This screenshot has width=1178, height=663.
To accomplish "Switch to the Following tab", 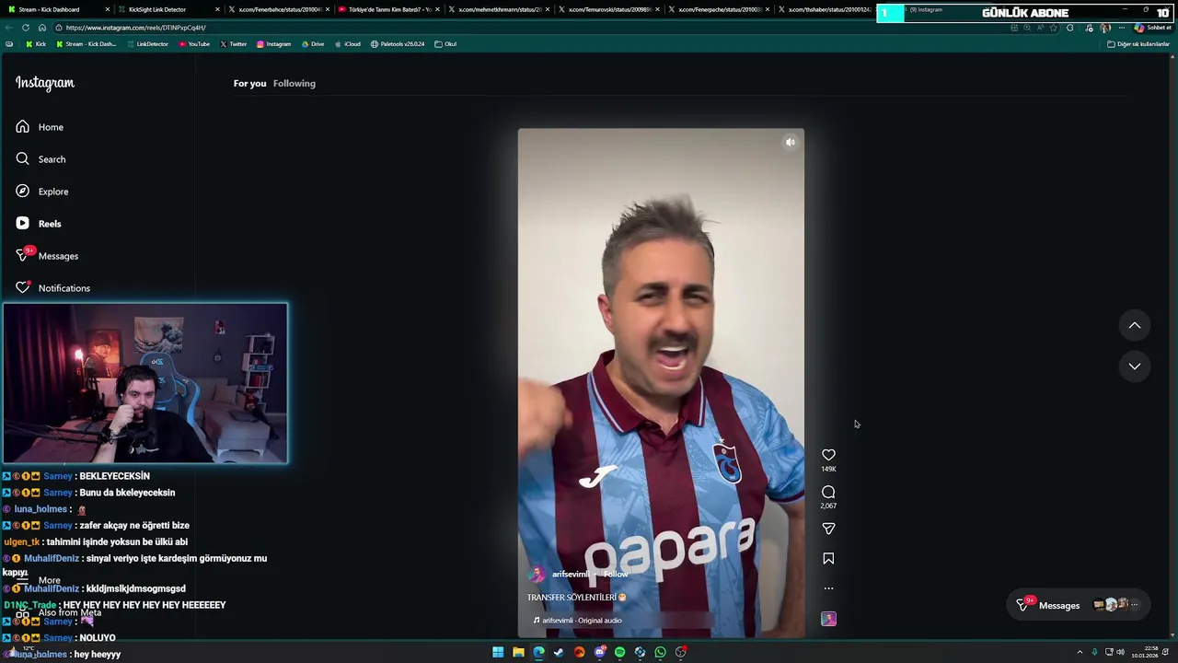I will (x=294, y=83).
